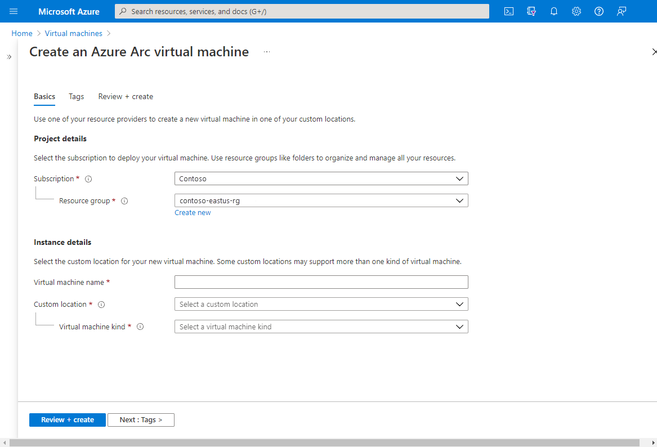Switch to the Basics tab
The width and height of the screenshot is (657, 447).
point(44,97)
